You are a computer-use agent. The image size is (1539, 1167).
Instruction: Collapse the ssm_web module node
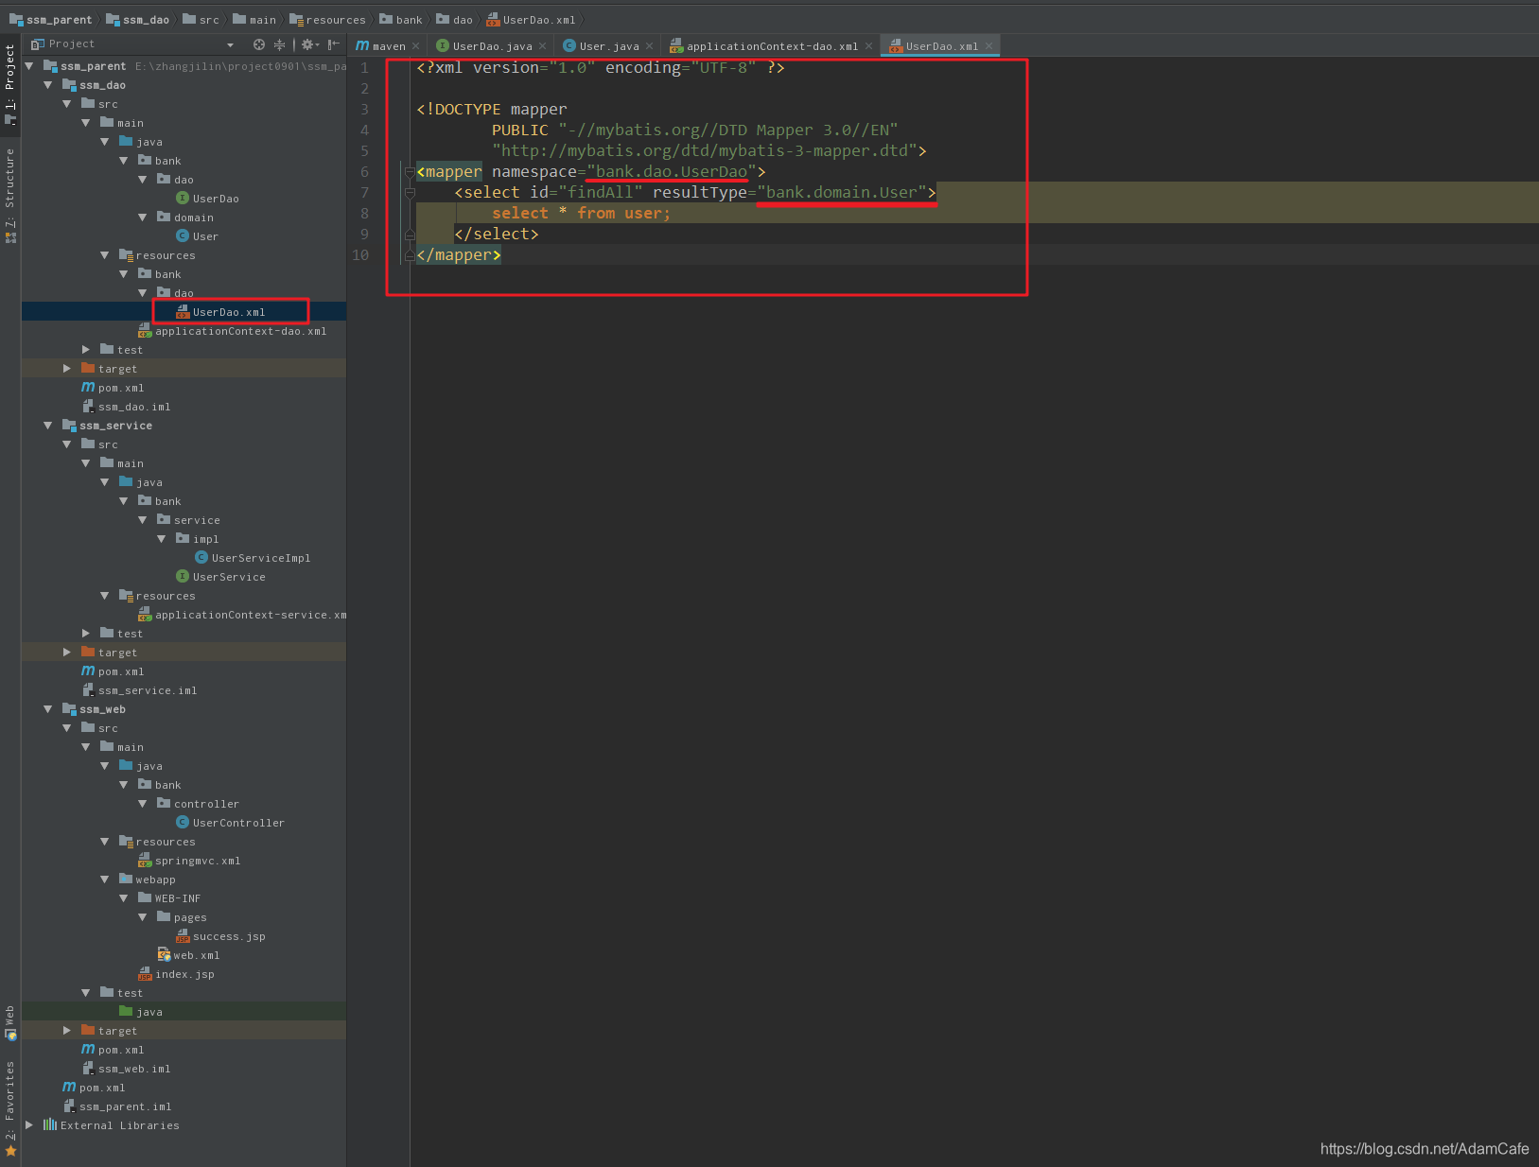coord(48,709)
